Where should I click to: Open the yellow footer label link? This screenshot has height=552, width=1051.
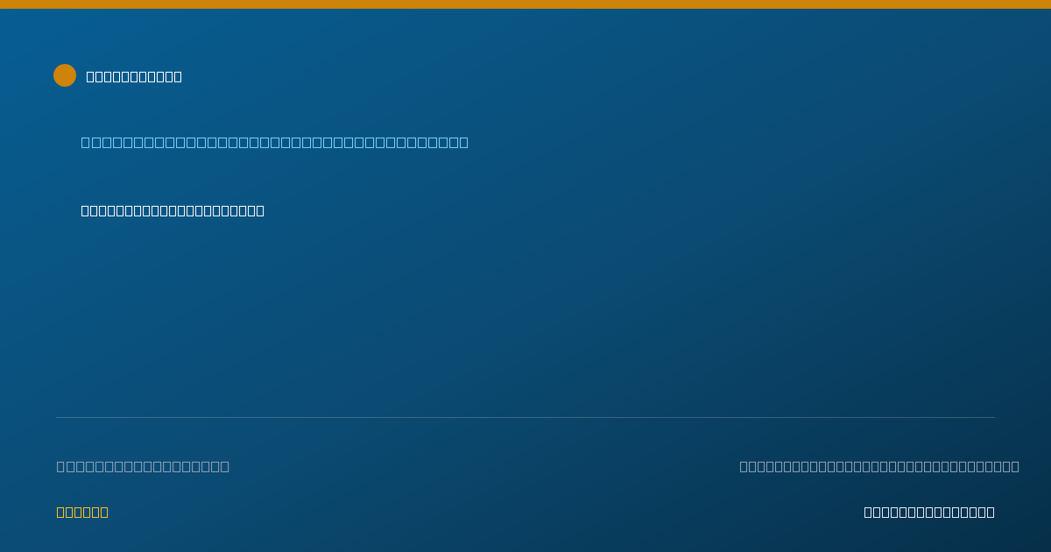82,512
